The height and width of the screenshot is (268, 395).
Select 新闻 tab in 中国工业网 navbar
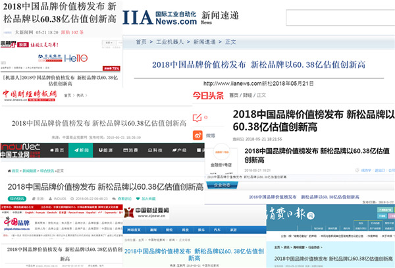click(x=80, y=150)
